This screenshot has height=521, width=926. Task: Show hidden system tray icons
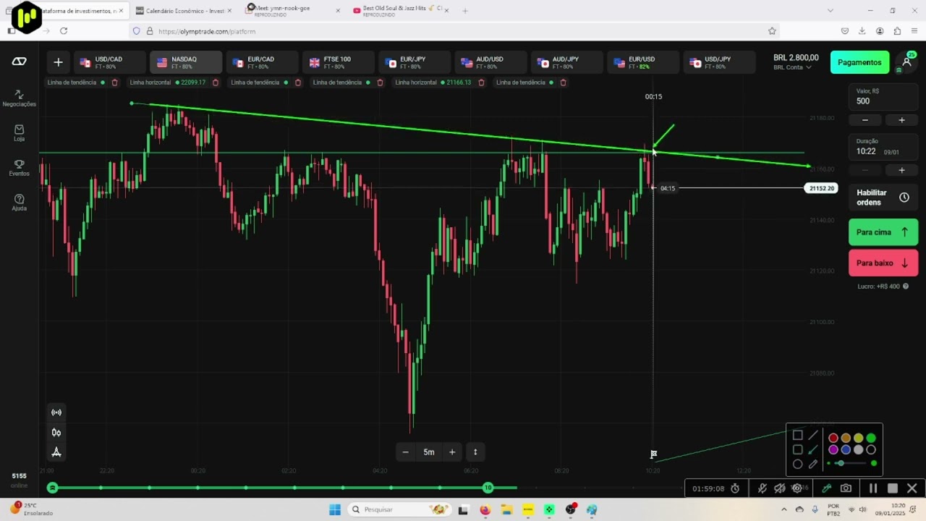783,509
